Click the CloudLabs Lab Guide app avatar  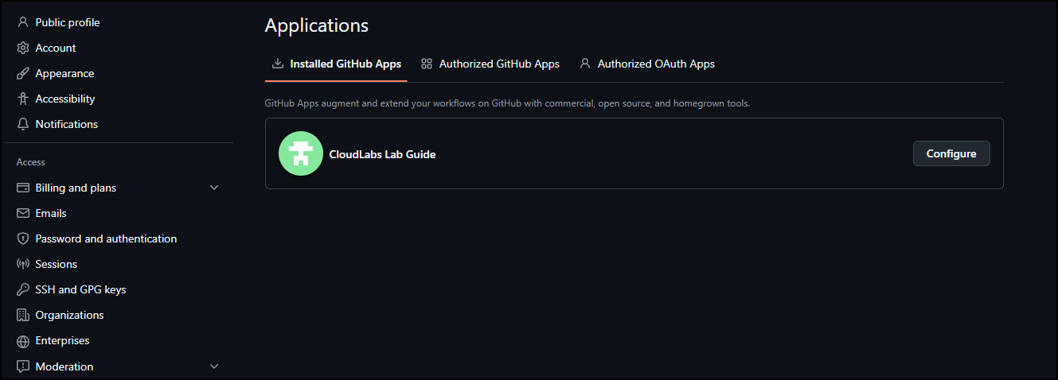coord(300,153)
